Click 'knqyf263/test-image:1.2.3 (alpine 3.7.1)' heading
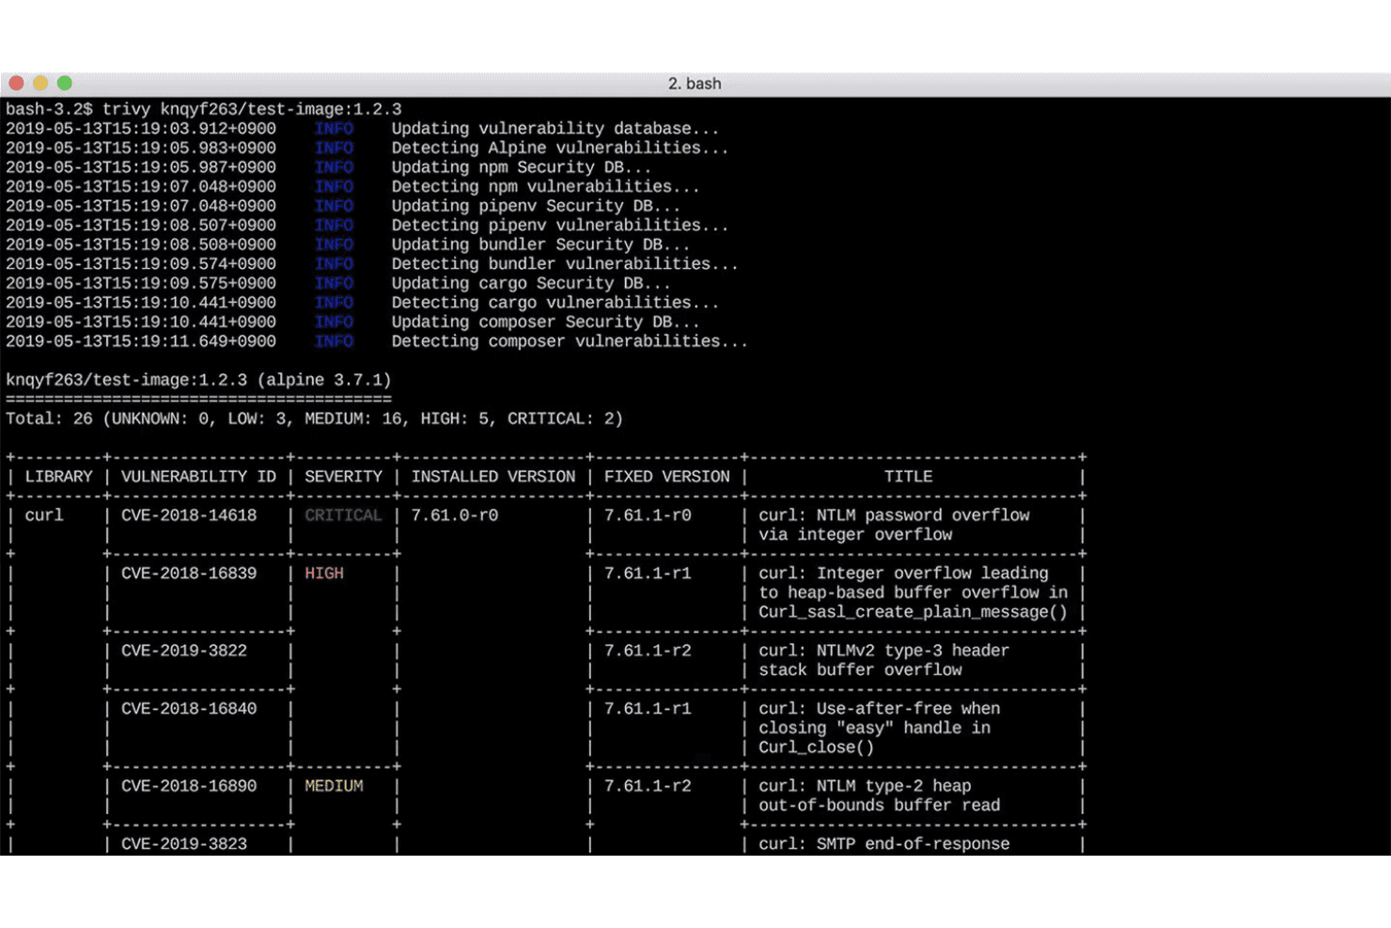Screen dimensions: 1391x928 click(198, 380)
